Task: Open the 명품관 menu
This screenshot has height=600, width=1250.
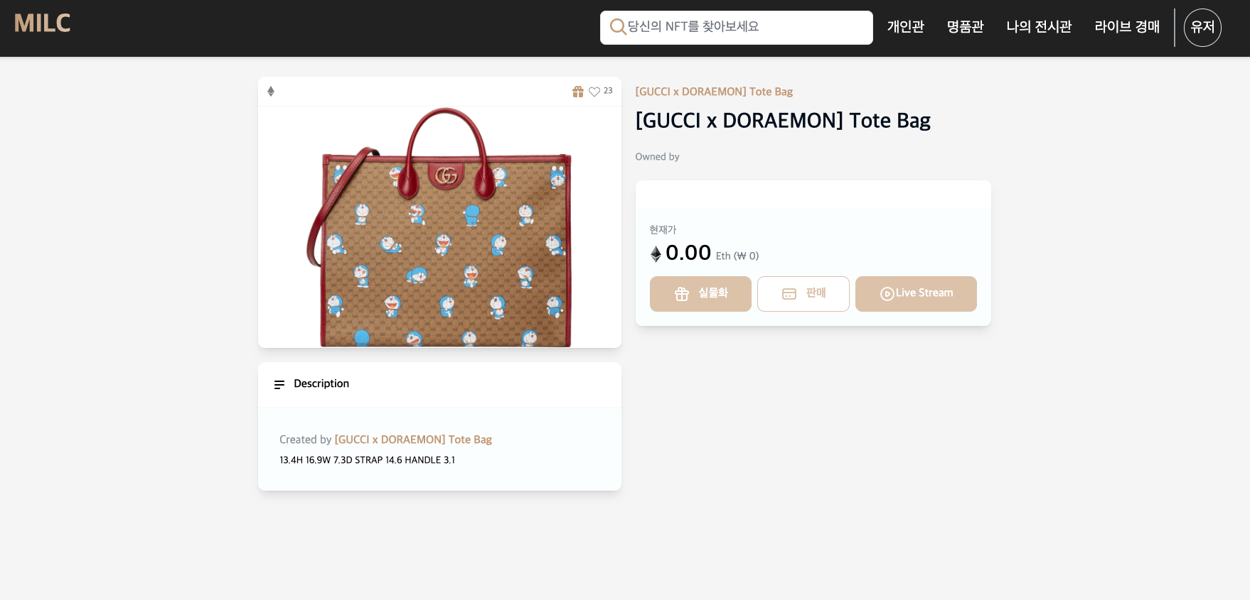Action: [965, 27]
